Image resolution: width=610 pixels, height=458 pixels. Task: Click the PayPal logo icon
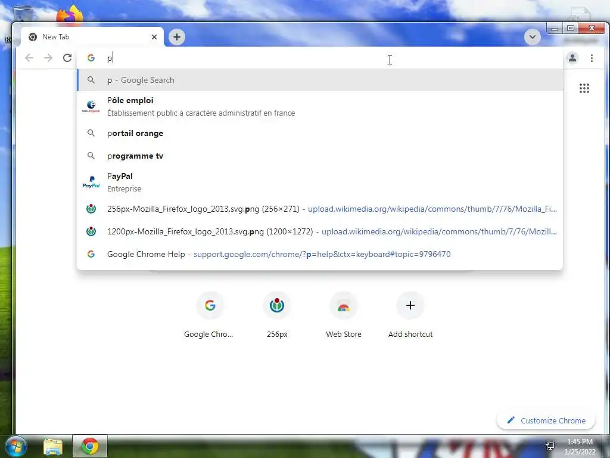pos(91,182)
